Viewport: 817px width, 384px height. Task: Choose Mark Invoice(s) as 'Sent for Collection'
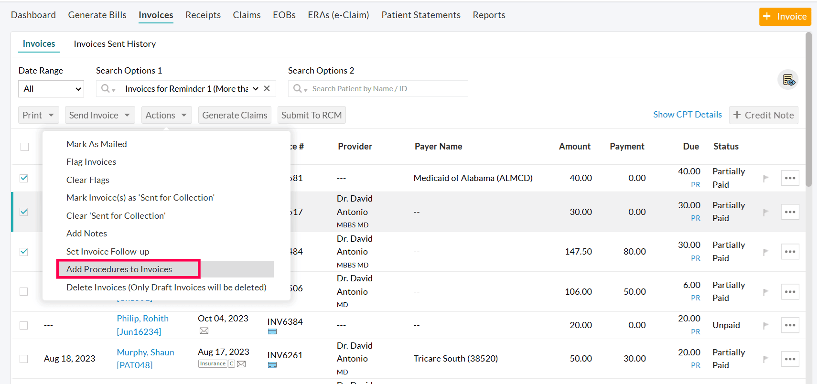pos(140,198)
